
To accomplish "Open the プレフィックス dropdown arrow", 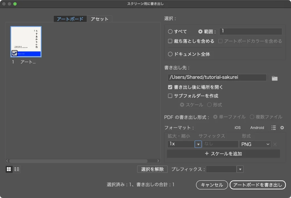I will pos(240,169).
